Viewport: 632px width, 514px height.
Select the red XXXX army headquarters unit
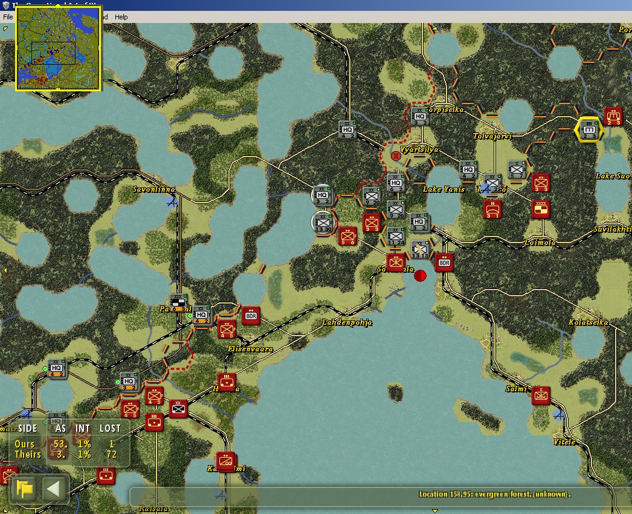pyautogui.click(x=541, y=210)
